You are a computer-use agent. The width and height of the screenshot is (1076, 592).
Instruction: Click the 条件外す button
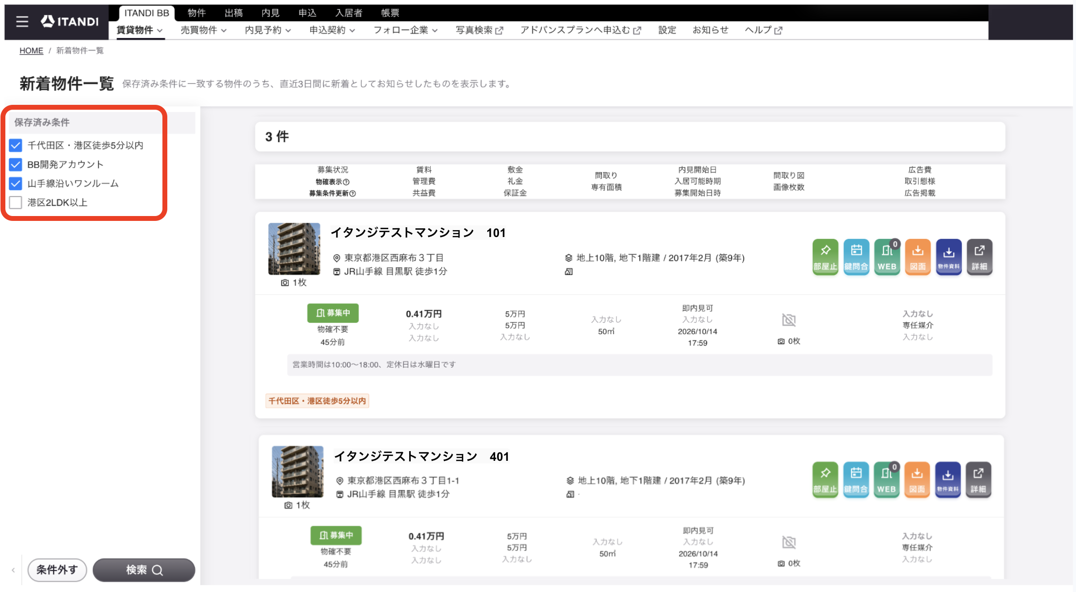coord(57,570)
